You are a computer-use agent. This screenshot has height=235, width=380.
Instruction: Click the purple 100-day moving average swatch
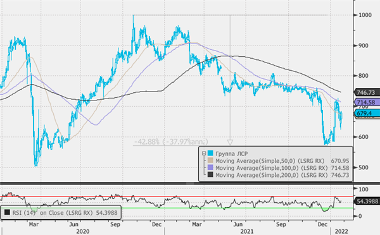click(x=210, y=167)
